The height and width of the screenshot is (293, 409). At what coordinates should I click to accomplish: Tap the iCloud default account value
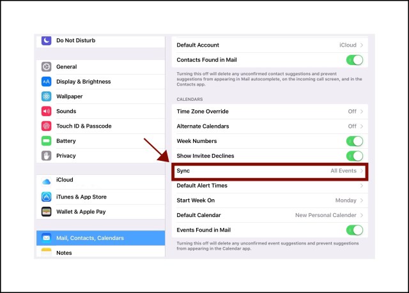pyautogui.click(x=348, y=45)
